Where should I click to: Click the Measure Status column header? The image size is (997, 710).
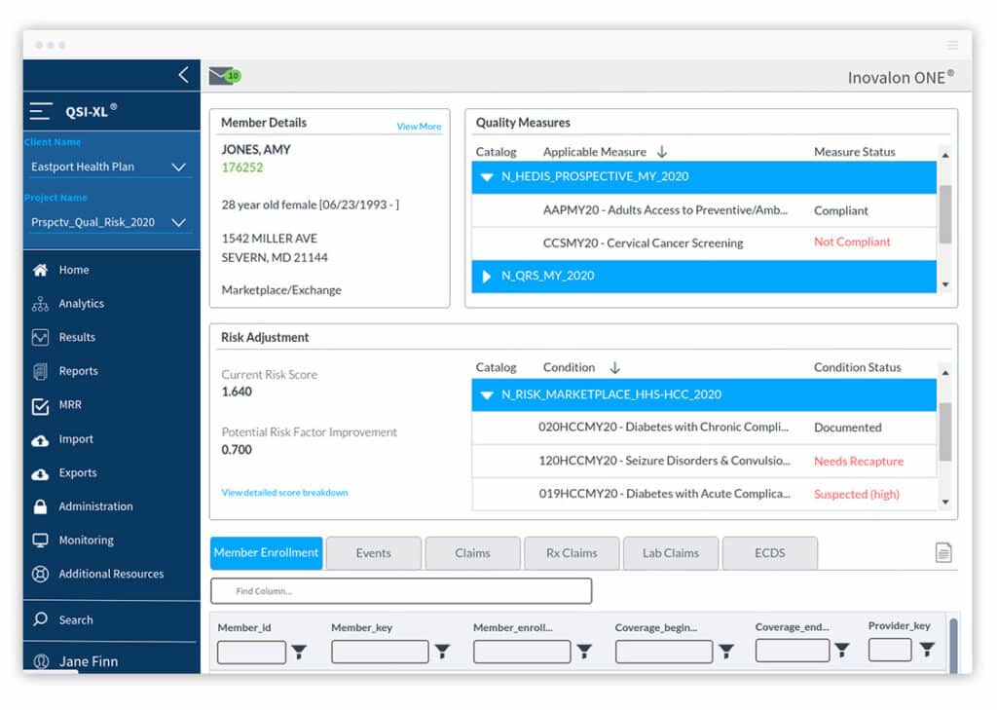coord(855,152)
